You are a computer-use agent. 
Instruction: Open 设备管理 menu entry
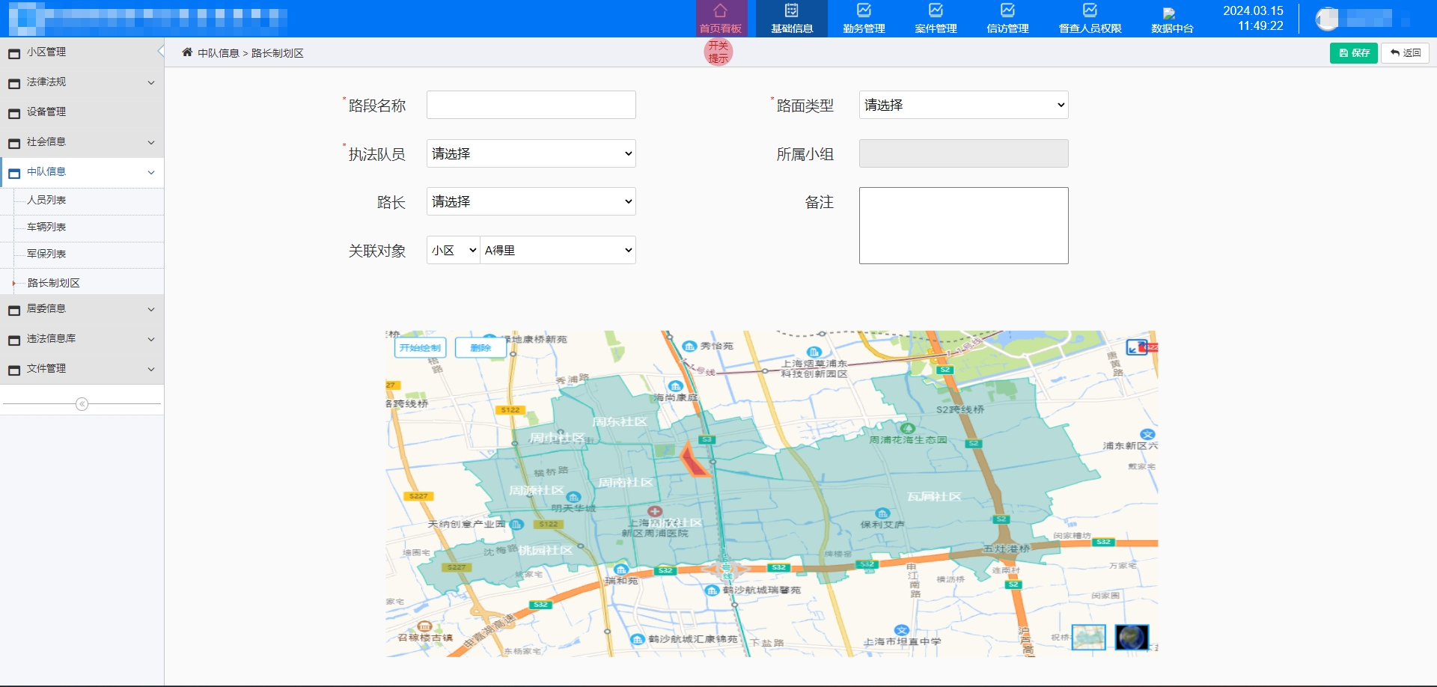pyautogui.click(x=82, y=112)
